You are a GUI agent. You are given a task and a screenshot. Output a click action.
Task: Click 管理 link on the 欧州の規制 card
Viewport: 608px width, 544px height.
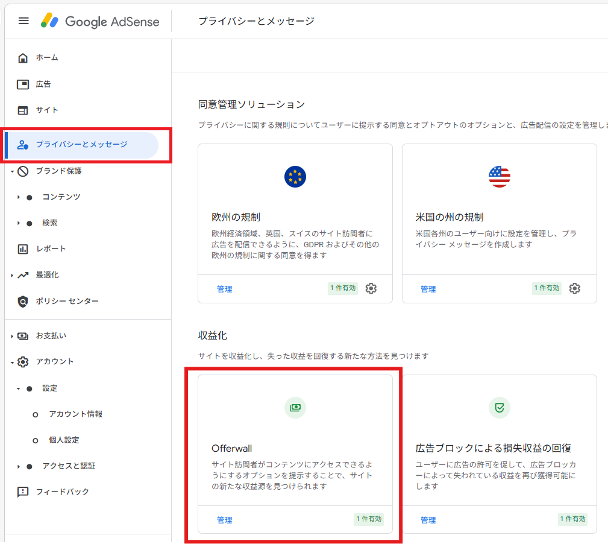(224, 289)
